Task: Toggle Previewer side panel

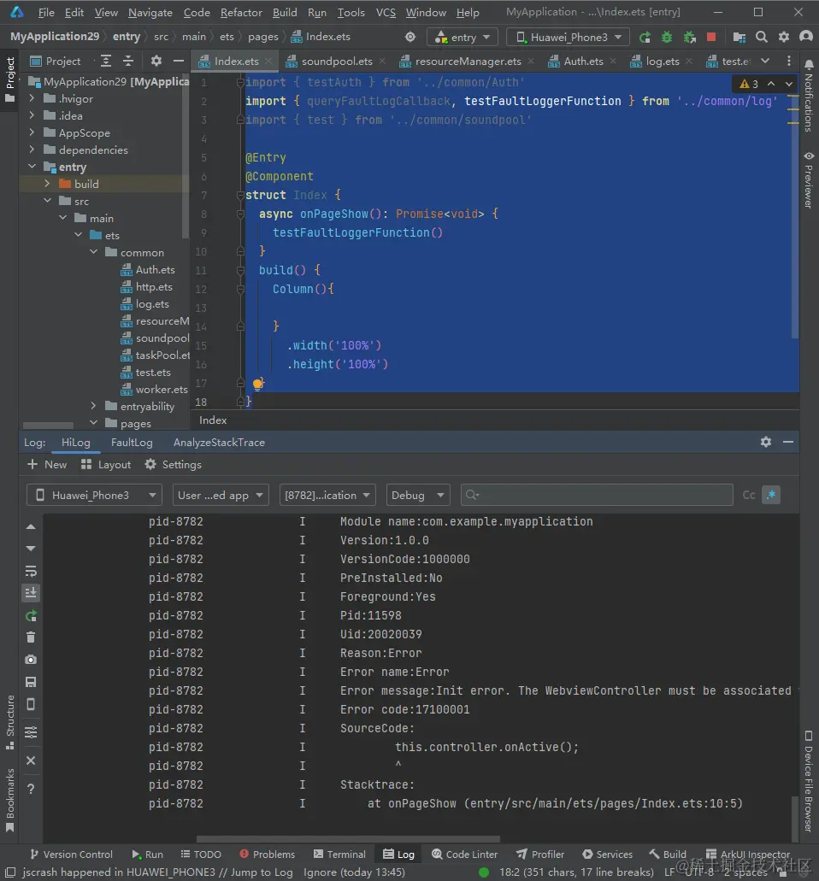Action: [809, 179]
